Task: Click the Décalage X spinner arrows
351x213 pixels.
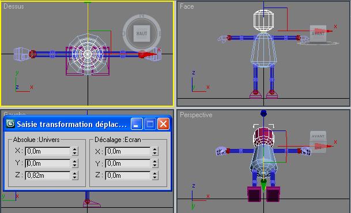Action: click(155, 151)
